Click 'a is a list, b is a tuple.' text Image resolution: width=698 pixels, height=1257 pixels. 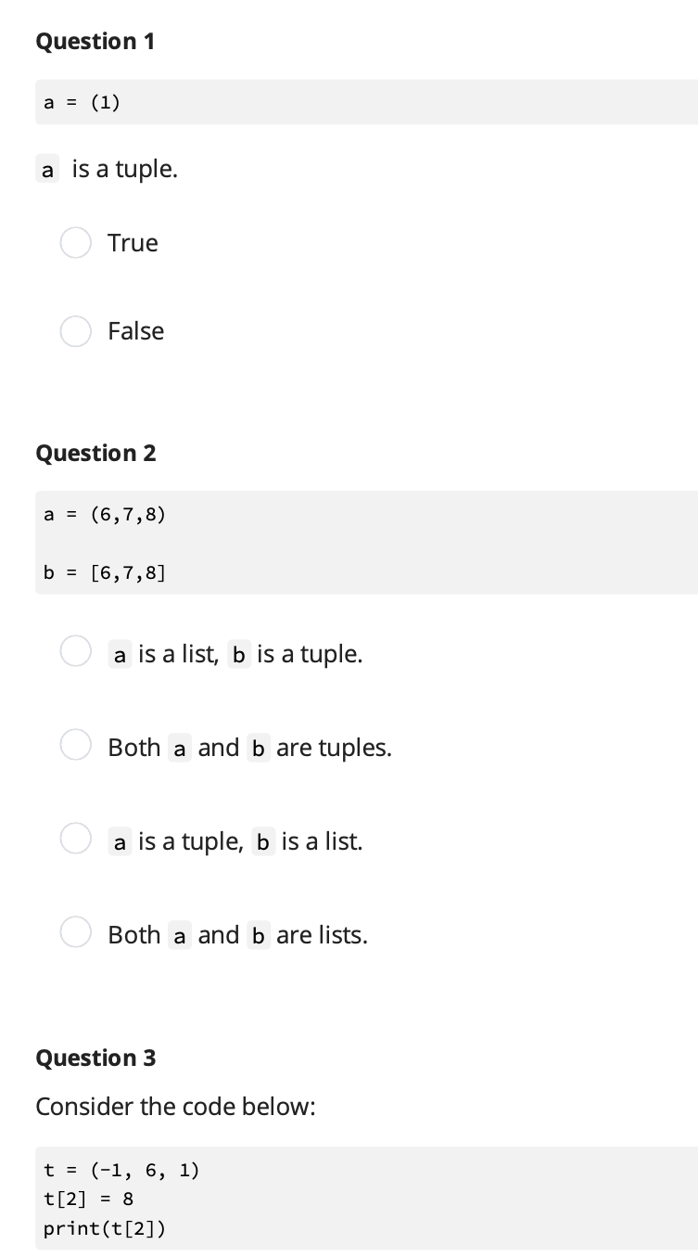click(x=235, y=654)
